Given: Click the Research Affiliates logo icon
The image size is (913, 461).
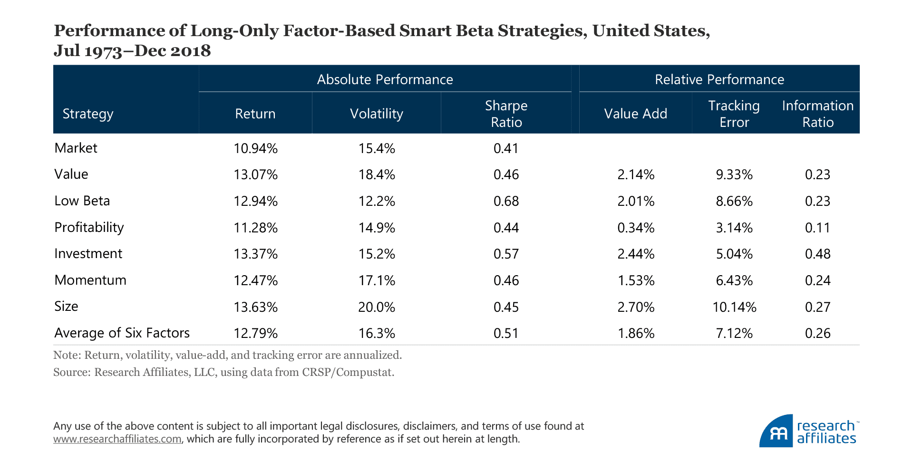Looking at the screenshot, I should [x=776, y=432].
